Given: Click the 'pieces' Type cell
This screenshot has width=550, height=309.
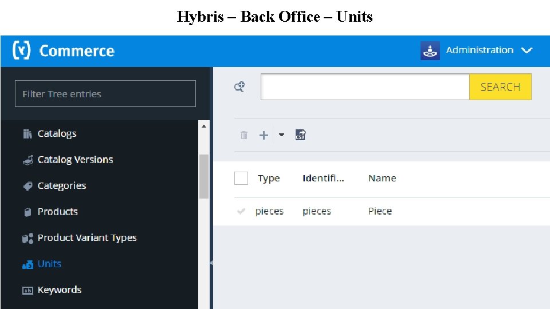Looking at the screenshot, I should click(x=269, y=211).
